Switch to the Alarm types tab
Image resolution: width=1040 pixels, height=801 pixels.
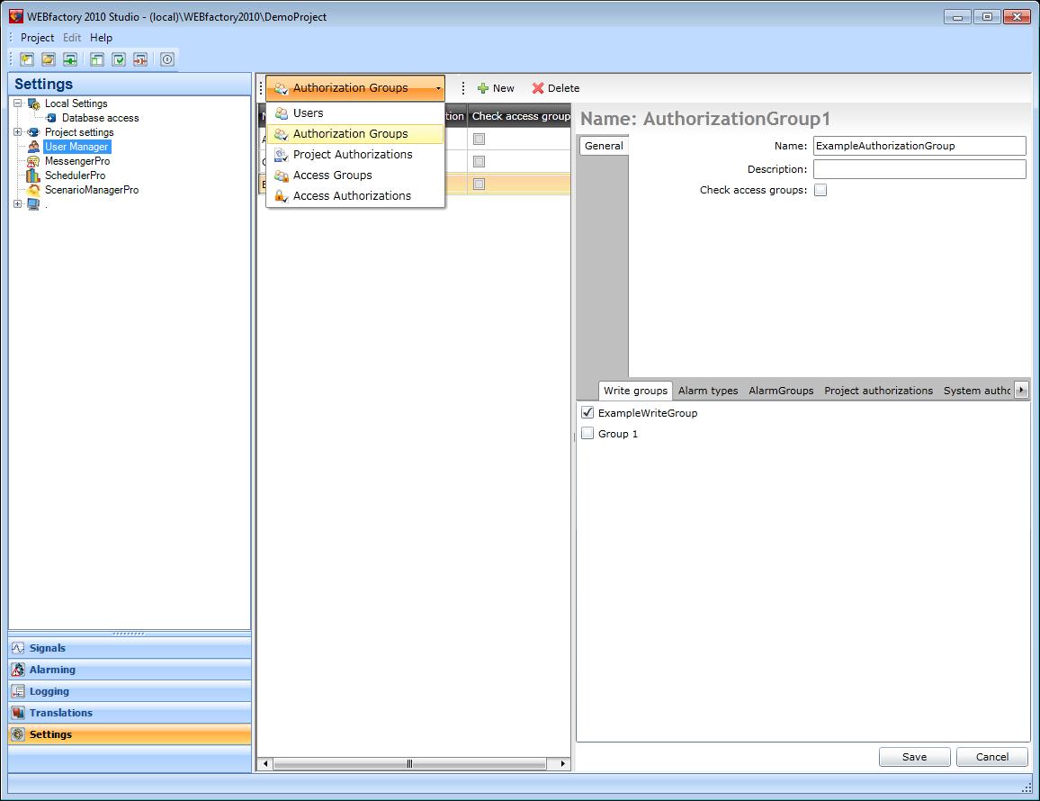[x=708, y=391]
